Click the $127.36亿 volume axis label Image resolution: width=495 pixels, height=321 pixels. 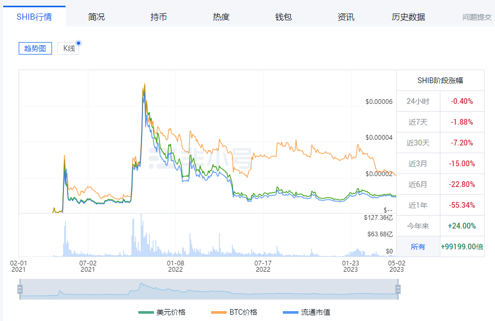[378, 218]
